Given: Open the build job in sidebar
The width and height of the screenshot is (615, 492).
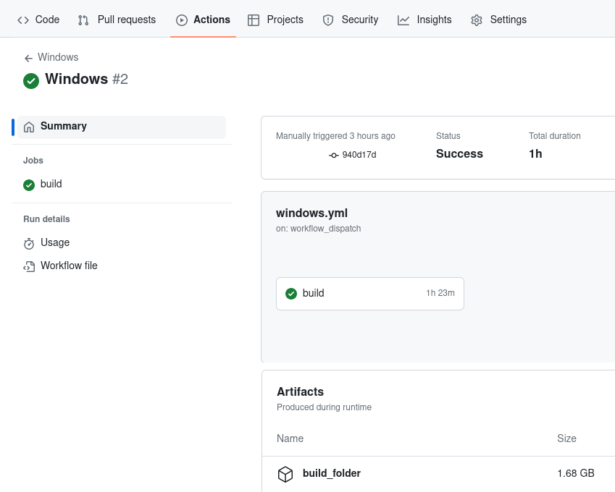Looking at the screenshot, I should click(122, 184).
